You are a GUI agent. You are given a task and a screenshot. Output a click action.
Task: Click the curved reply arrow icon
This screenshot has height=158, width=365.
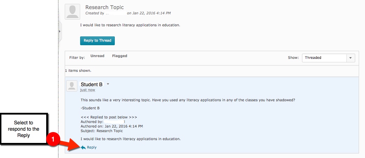(x=83, y=147)
